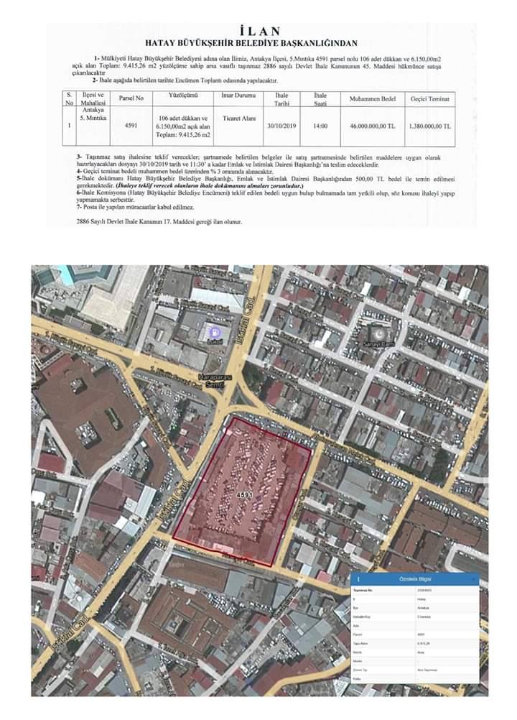The image size is (517, 720).
Task: Click the Sanayi Camii mosque marker
Action: (379, 333)
